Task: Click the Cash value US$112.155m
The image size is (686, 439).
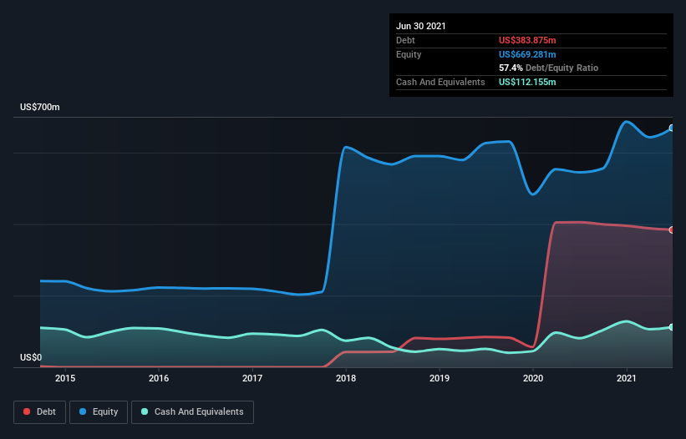Action: (527, 82)
